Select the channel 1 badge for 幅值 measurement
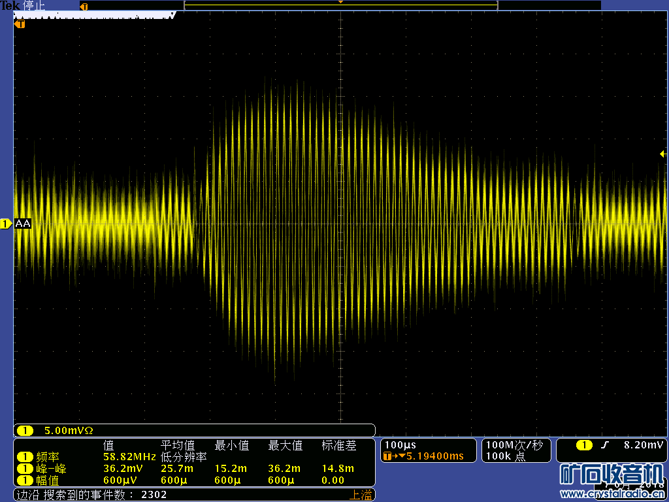669x502 pixels. pos(25,480)
